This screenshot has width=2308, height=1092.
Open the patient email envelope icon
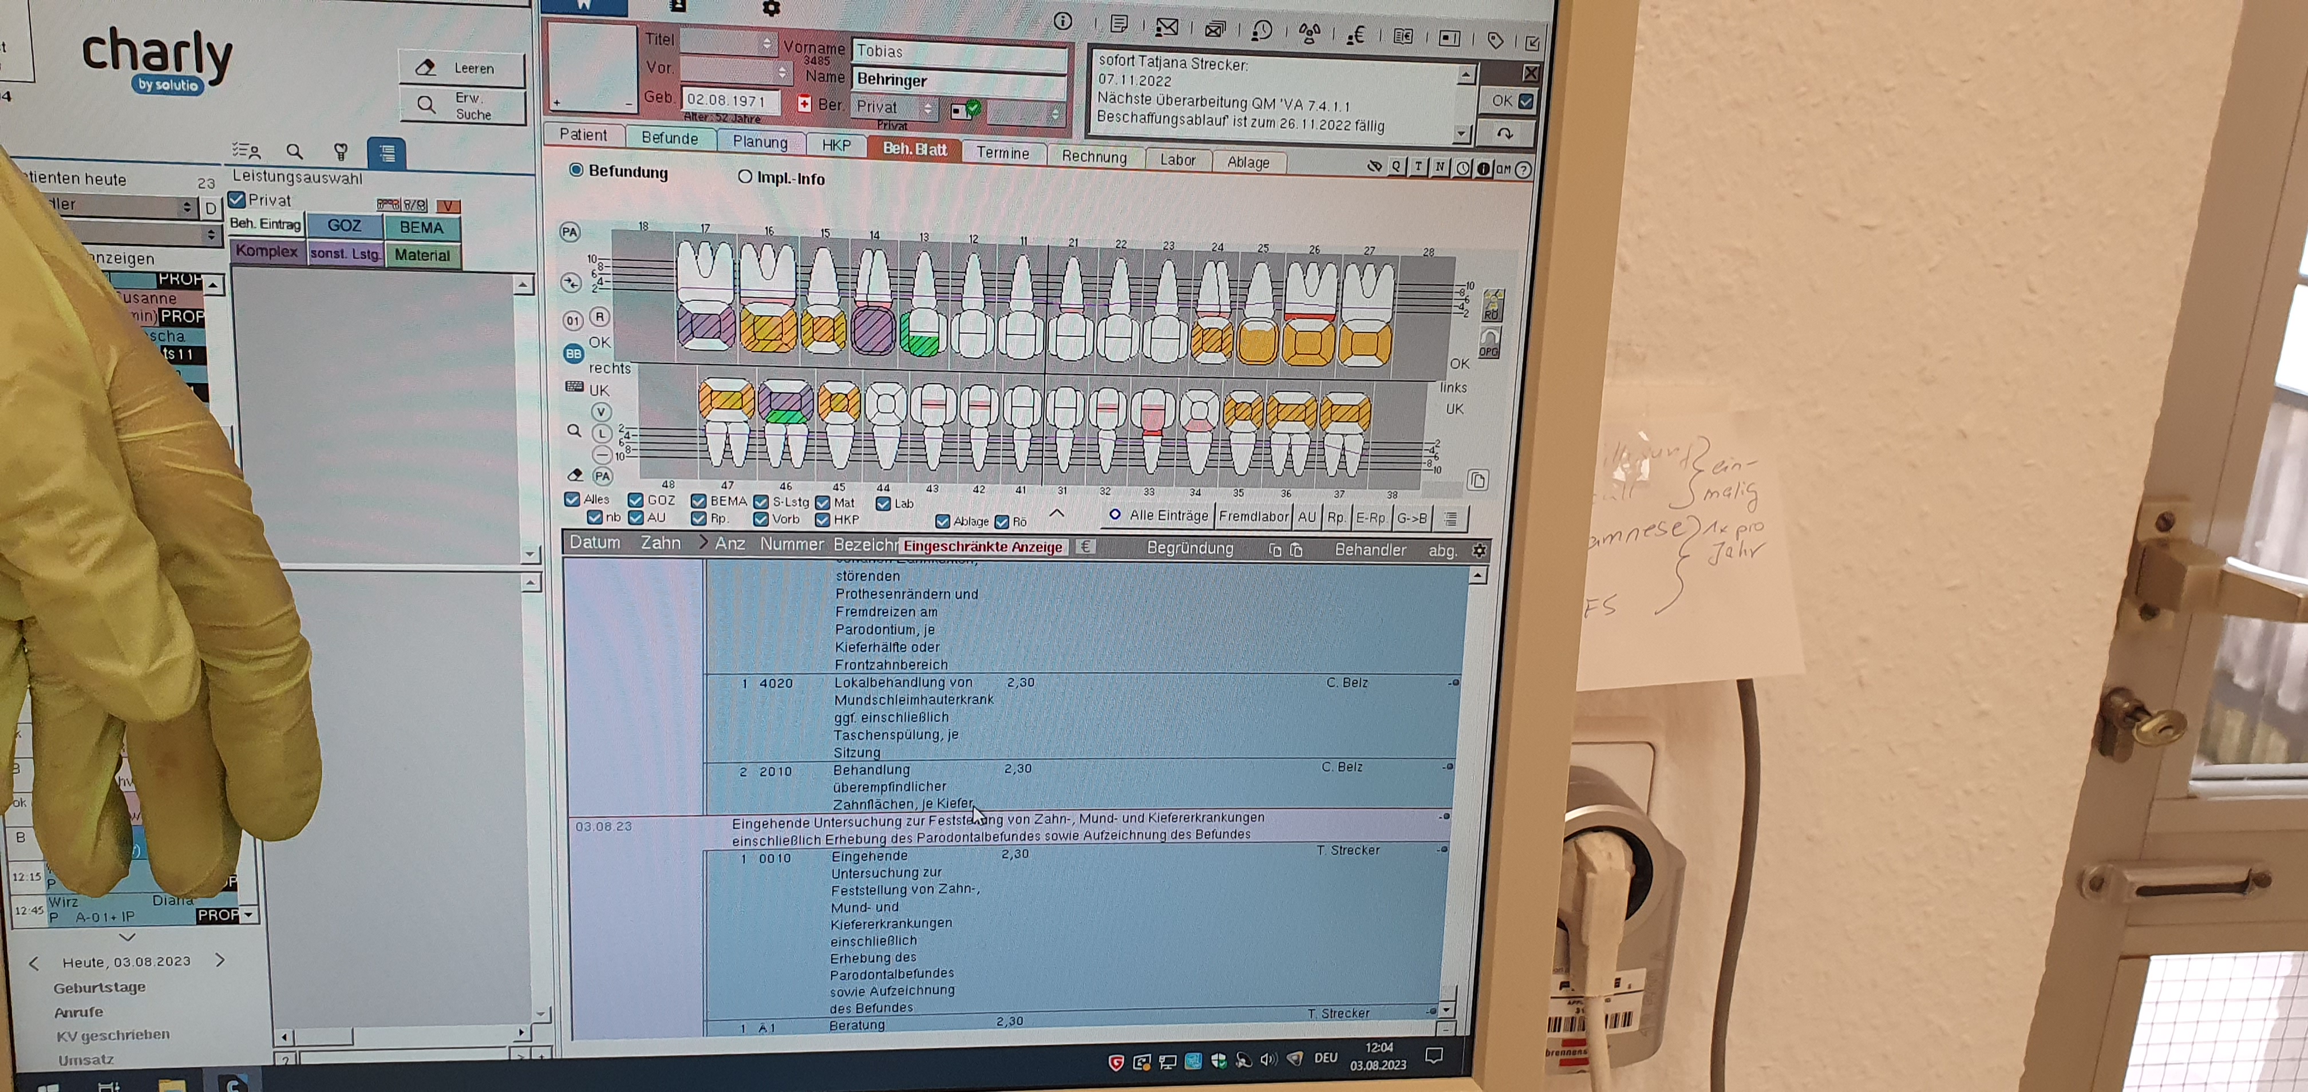1167,28
